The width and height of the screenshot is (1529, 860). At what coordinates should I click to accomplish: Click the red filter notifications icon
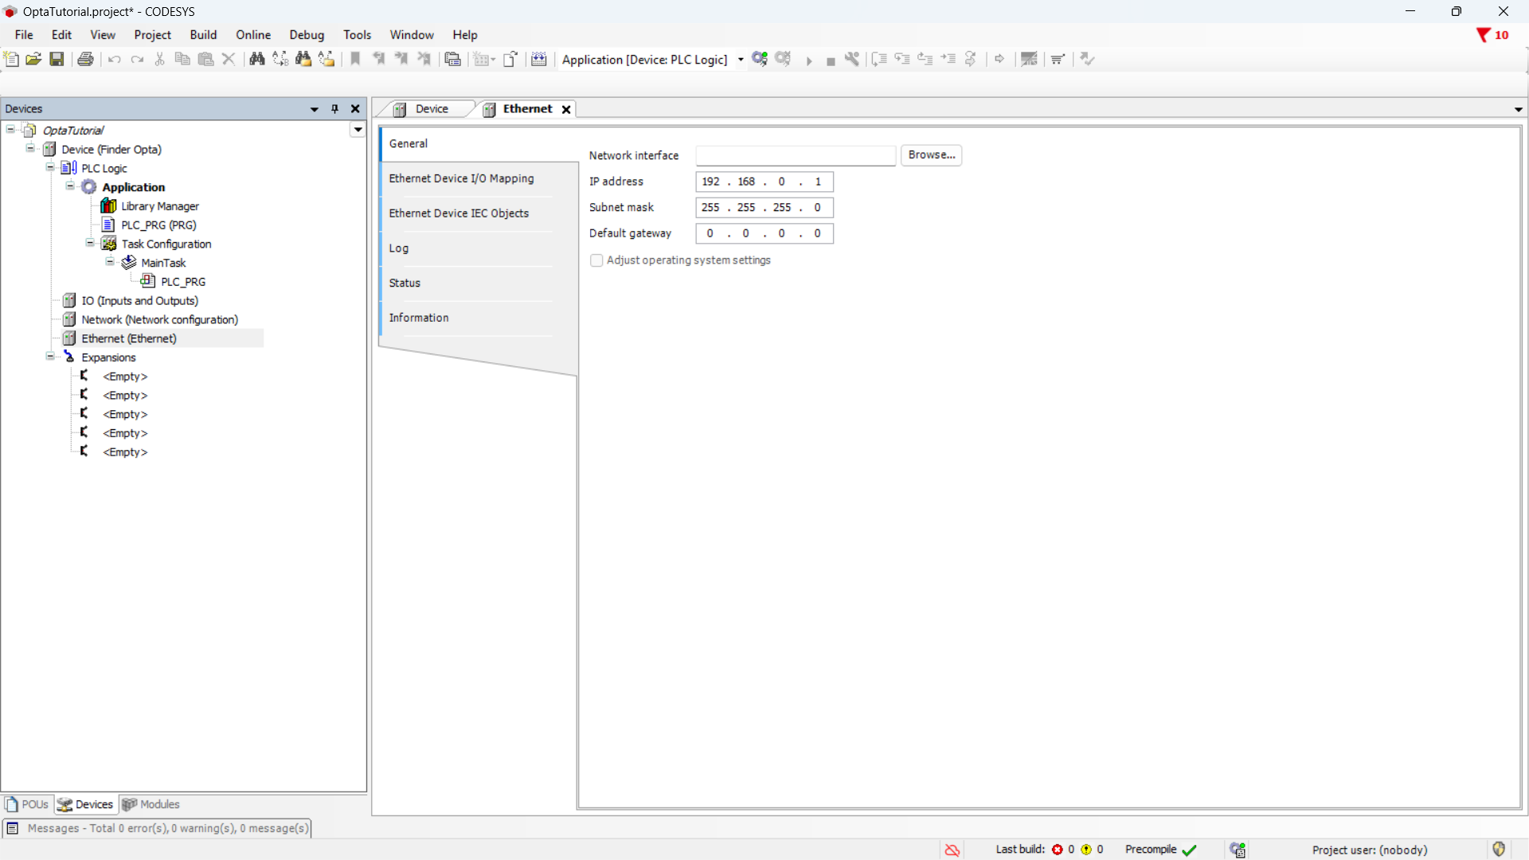click(x=1483, y=35)
